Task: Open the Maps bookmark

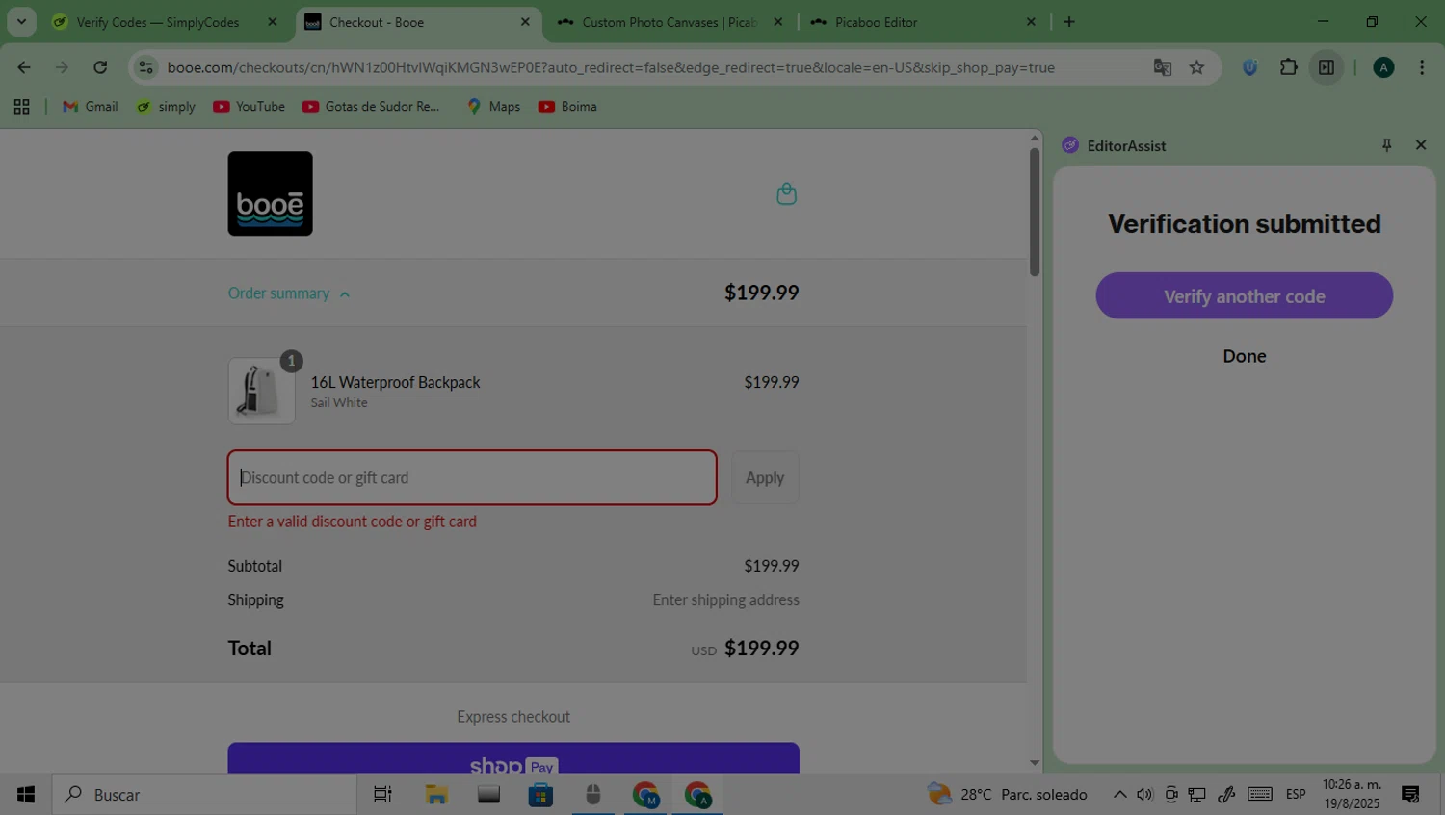Action: pos(493,107)
